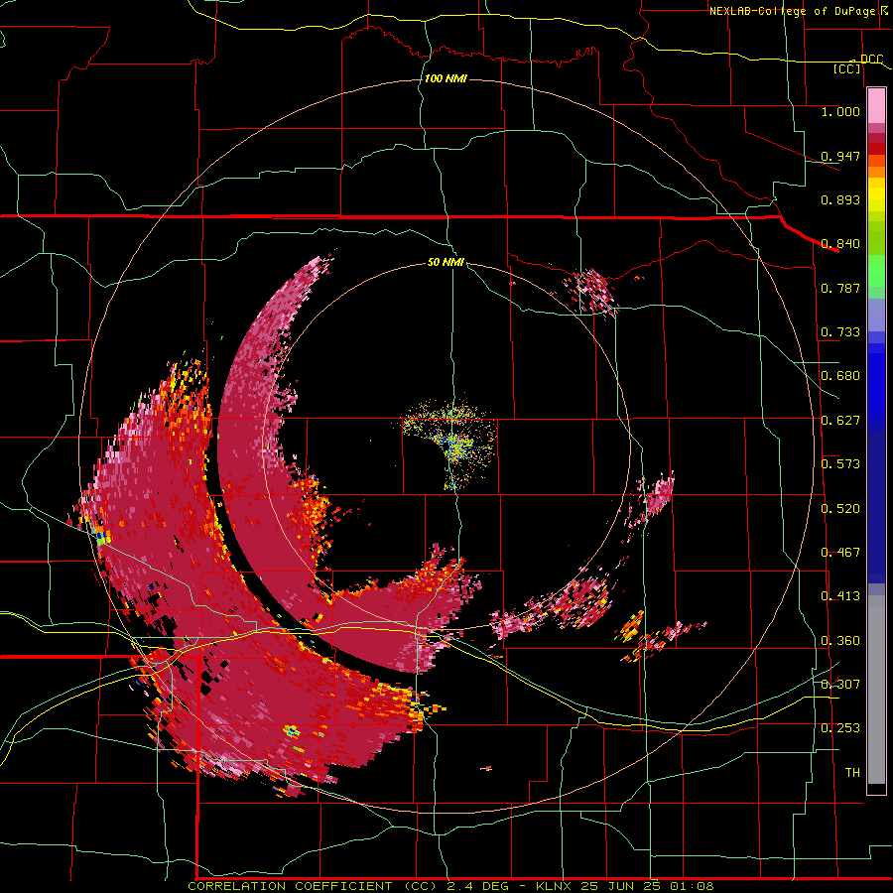893x893 pixels.
Task: Select the 0.627 scale value
Action: [x=840, y=421]
